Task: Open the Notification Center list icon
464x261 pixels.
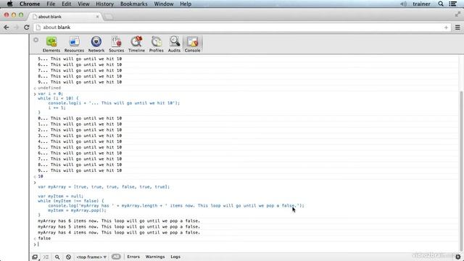Action: (x=452, y=4)
